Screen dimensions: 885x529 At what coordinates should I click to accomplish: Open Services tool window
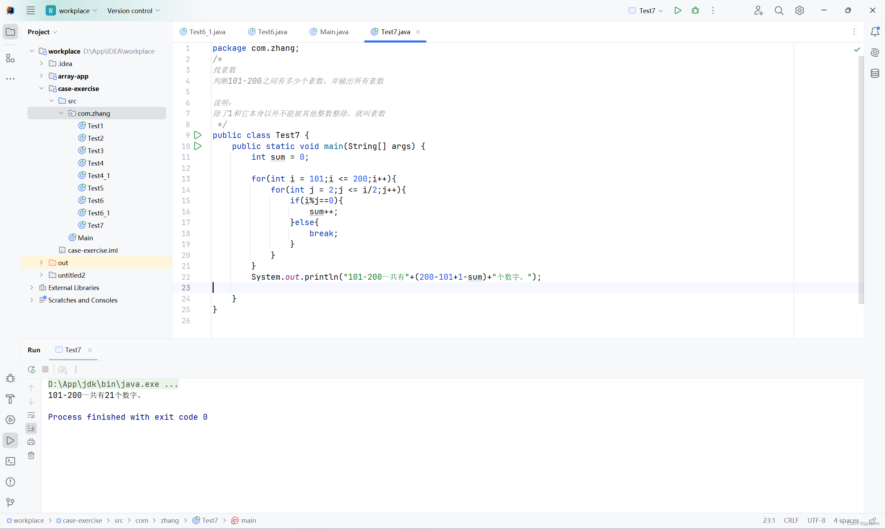point(10,419)
